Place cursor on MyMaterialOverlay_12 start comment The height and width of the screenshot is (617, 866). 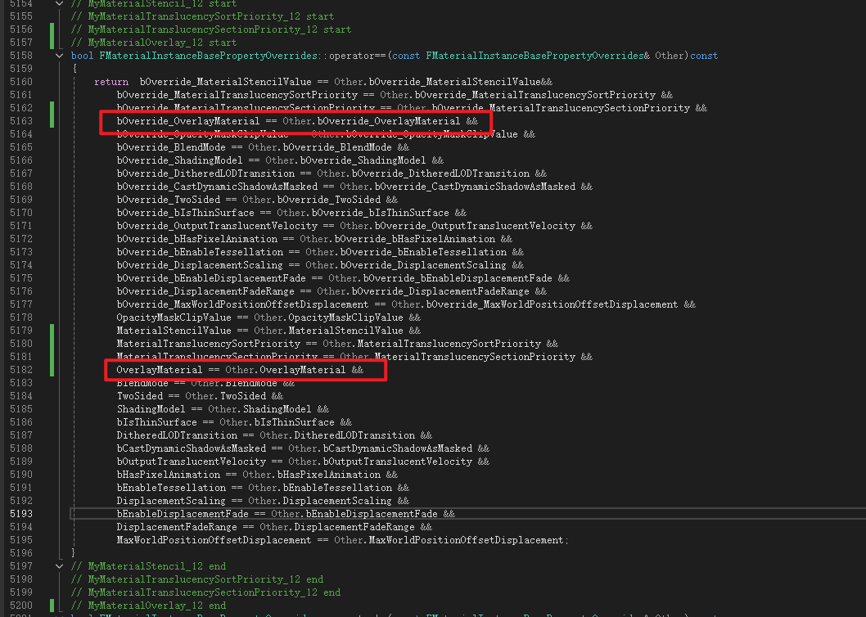point(154,43)
